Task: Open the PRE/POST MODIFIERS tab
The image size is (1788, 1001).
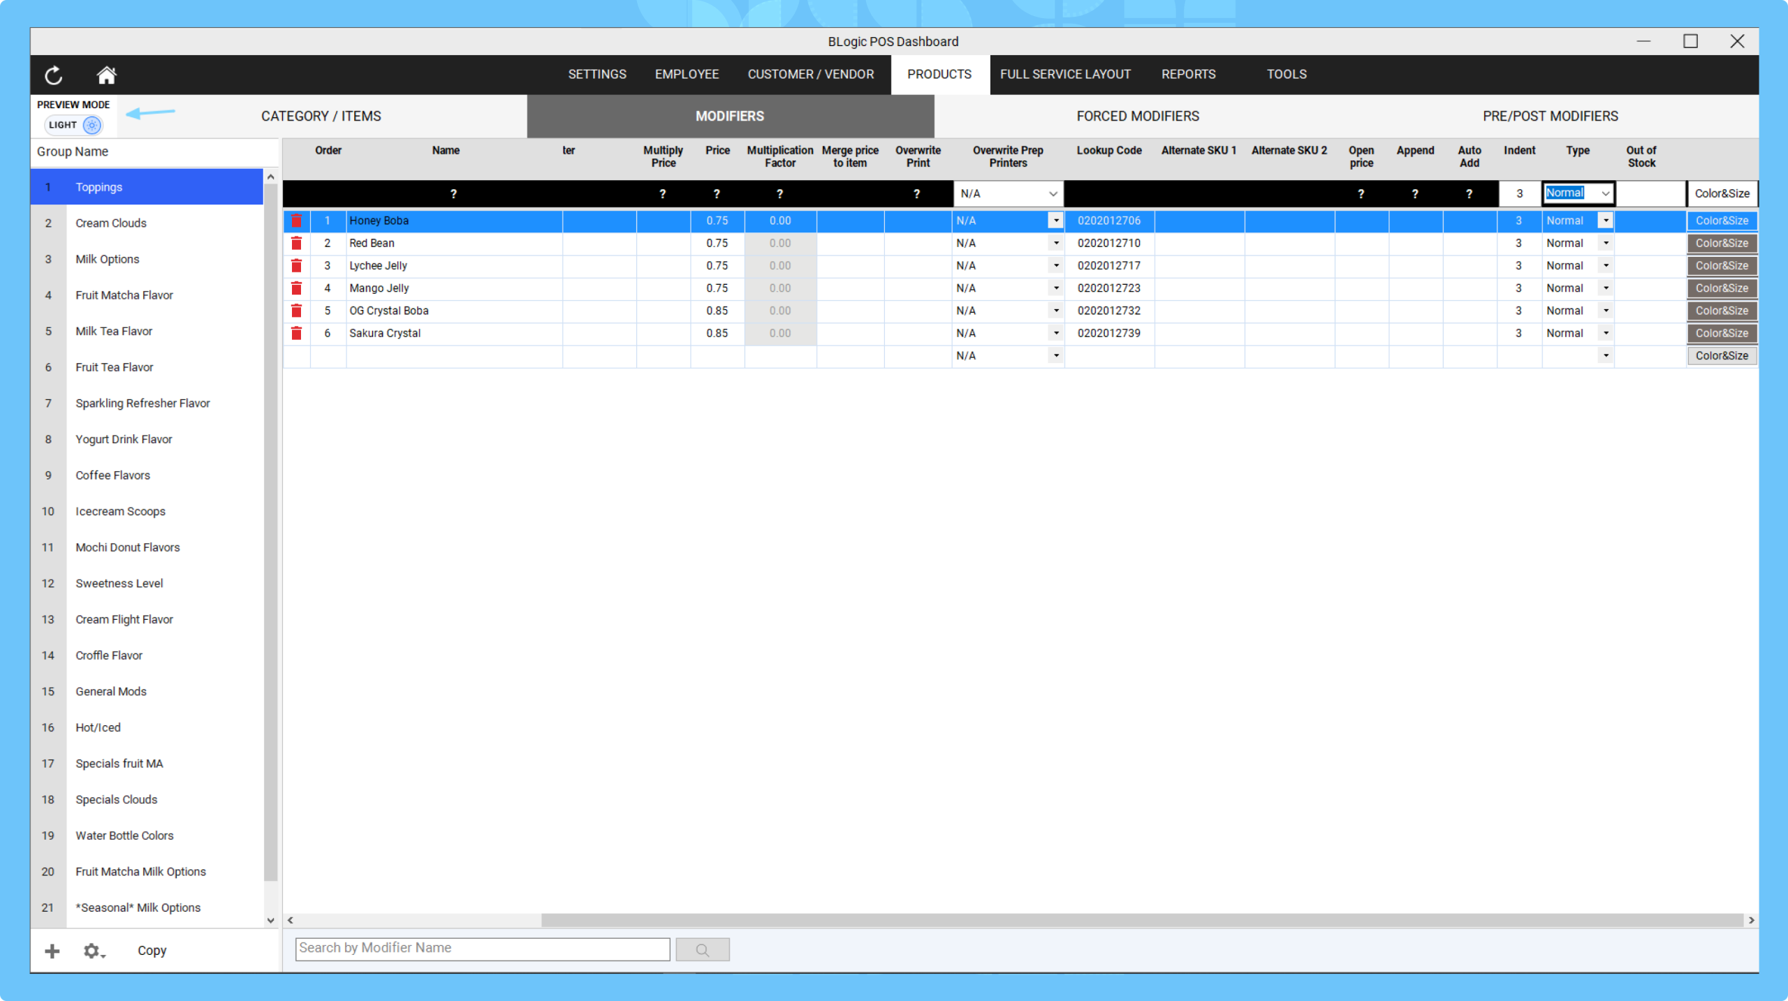Action: (x=1550, y=116)
